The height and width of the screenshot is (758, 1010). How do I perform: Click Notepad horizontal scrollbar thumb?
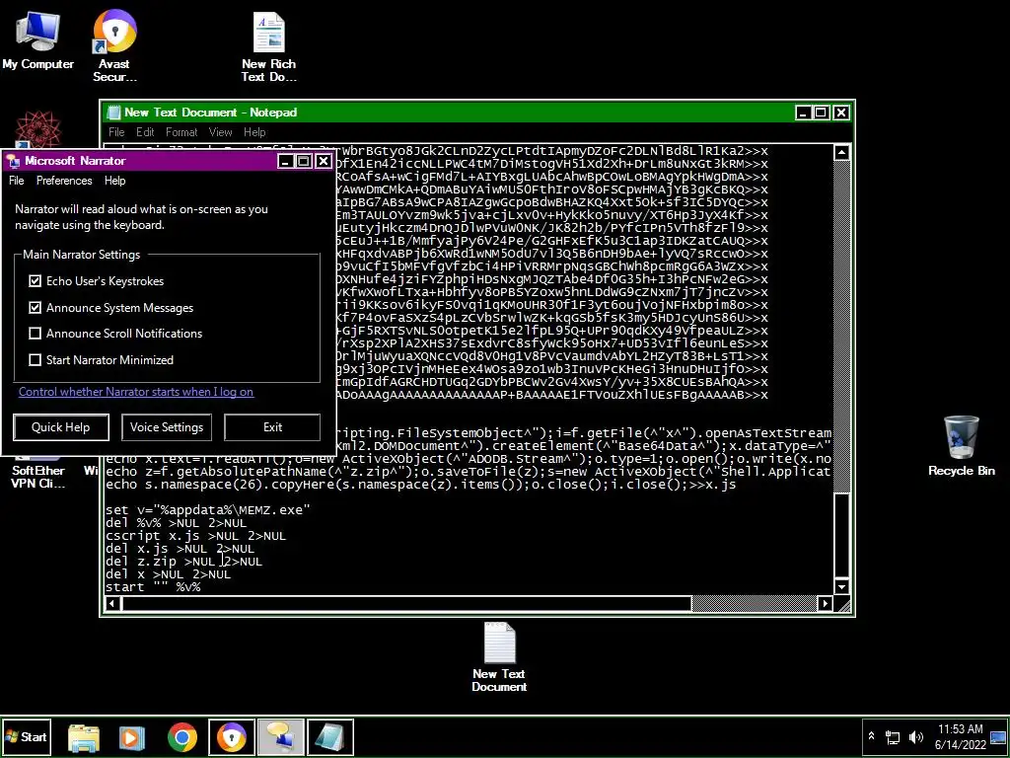pos(405,604)
